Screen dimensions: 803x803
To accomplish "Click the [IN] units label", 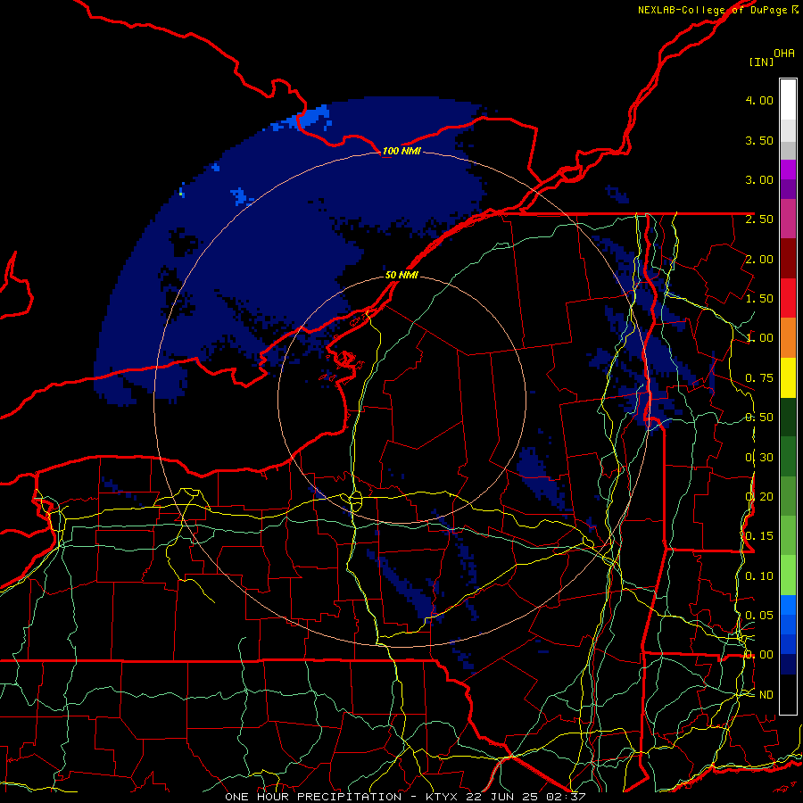I will (761, 62).
